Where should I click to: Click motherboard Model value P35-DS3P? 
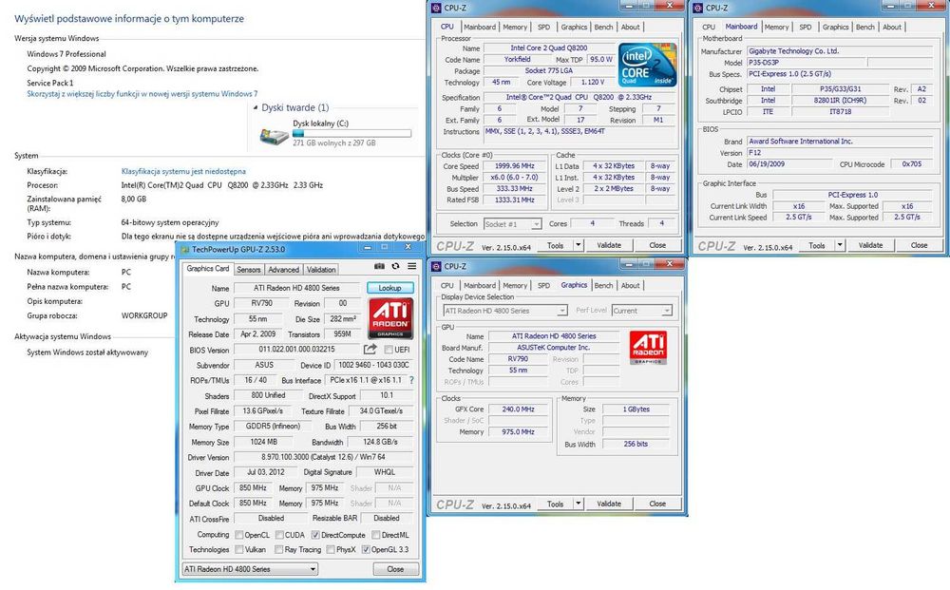tap(807, 63)
